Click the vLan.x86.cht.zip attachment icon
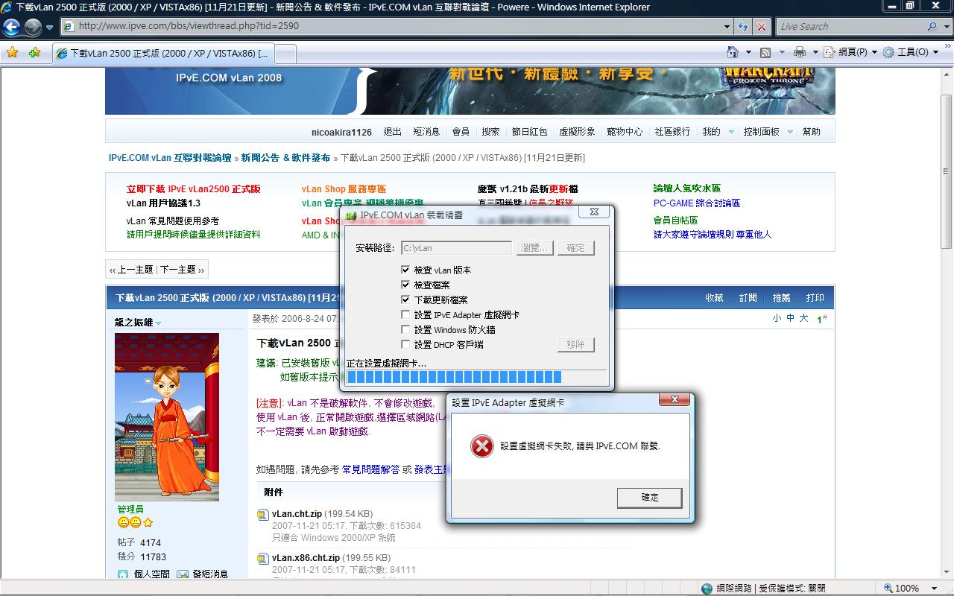954x596 pixels. (x=262, y=559)
